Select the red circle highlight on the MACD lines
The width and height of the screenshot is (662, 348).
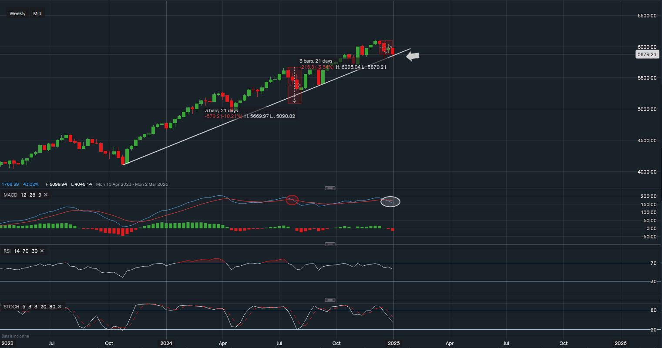tap(292, 200)
